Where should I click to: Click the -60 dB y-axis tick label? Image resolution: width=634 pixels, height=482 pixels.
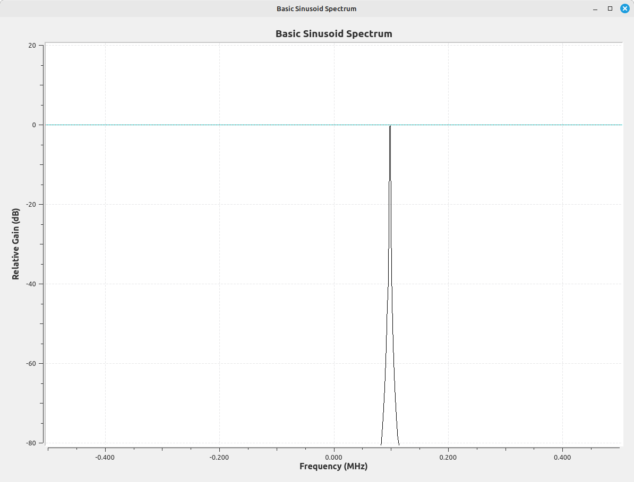(x=31, y=364)
